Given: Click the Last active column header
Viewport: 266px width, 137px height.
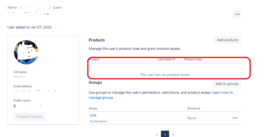Looking at the screenshot, I should tap(165, 59).
